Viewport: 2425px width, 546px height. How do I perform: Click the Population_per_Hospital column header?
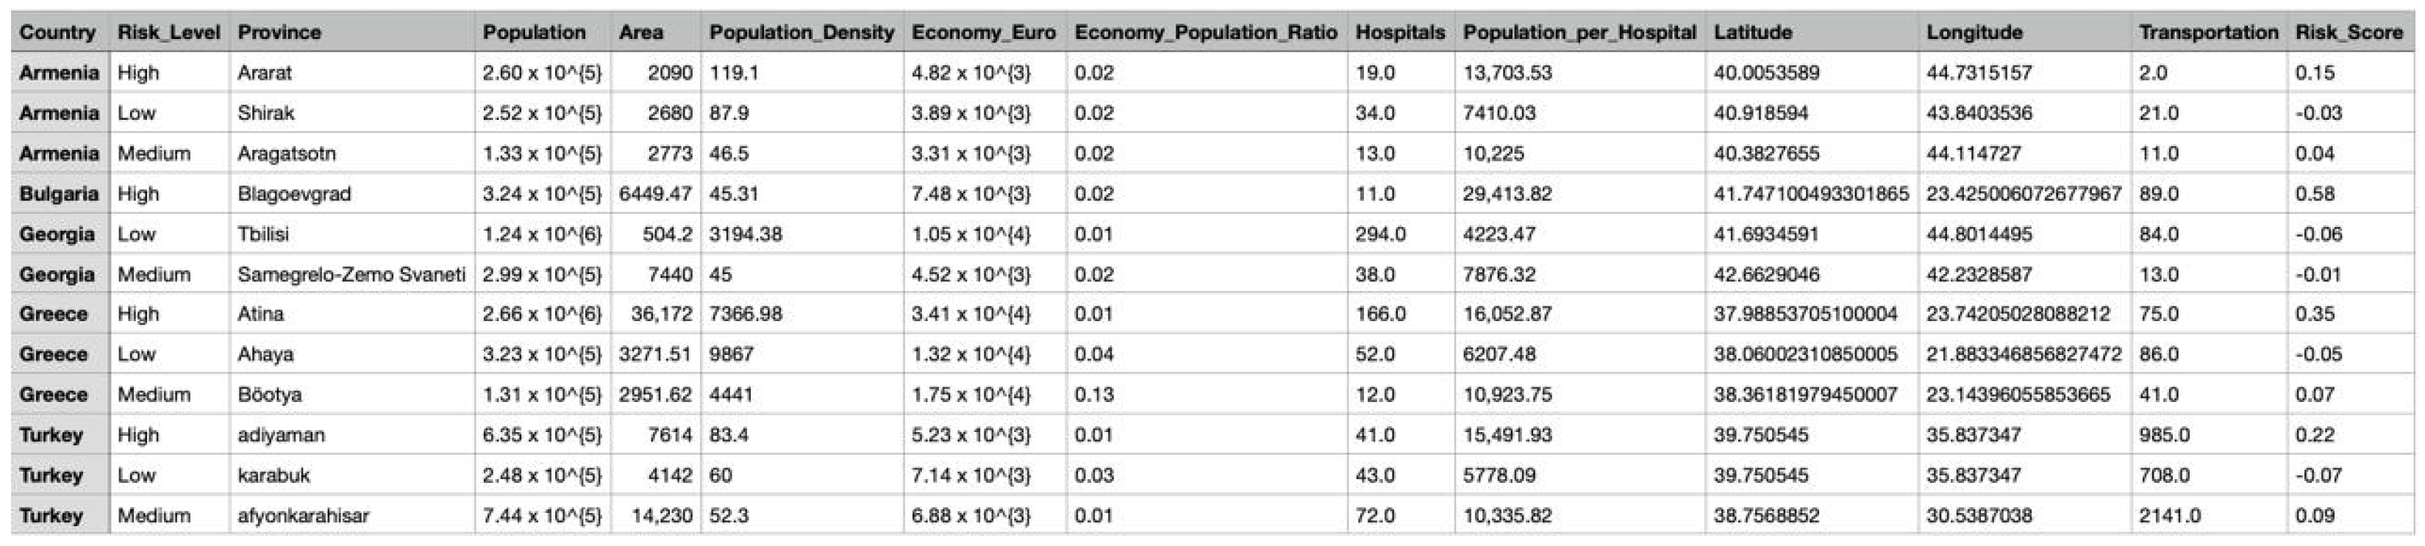click(x=1579, y=32)
